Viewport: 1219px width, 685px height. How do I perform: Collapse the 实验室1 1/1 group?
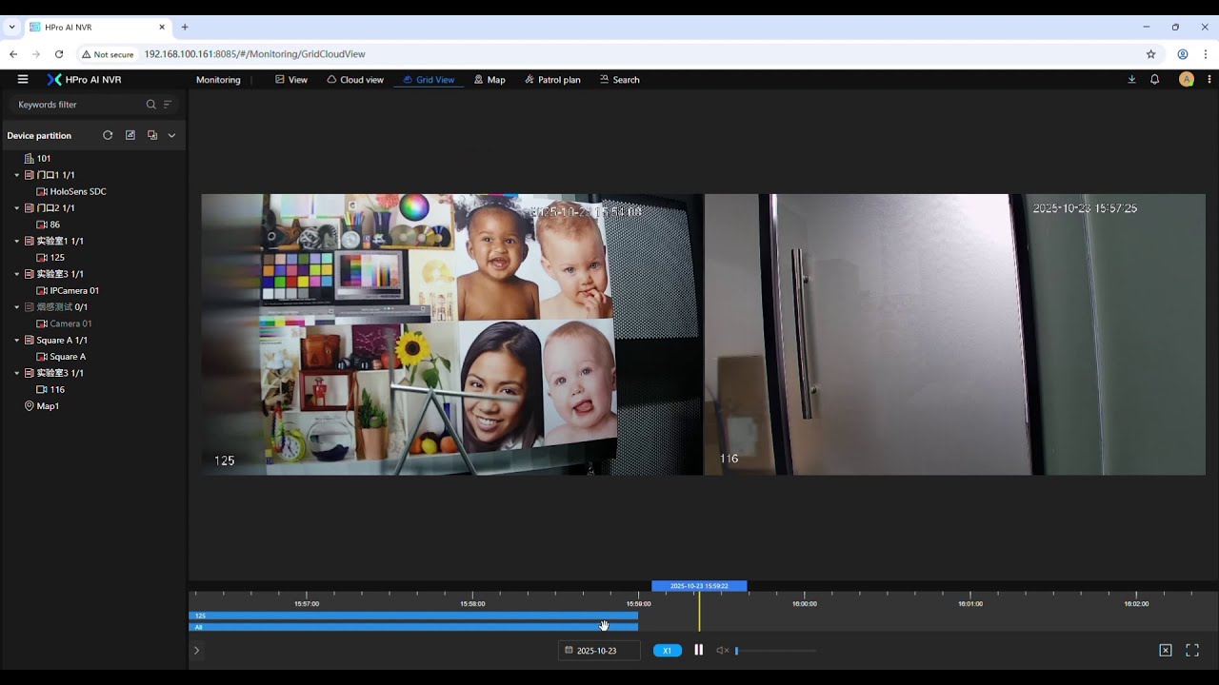coord(17,241)
